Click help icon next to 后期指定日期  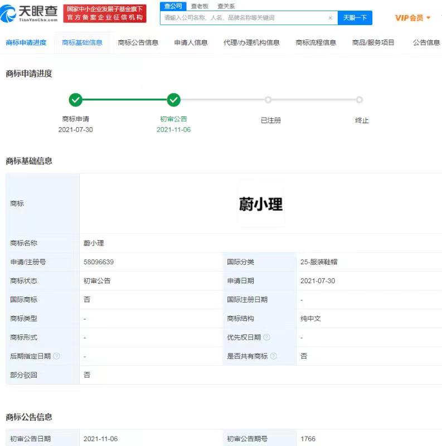click(x=56, y=356)
